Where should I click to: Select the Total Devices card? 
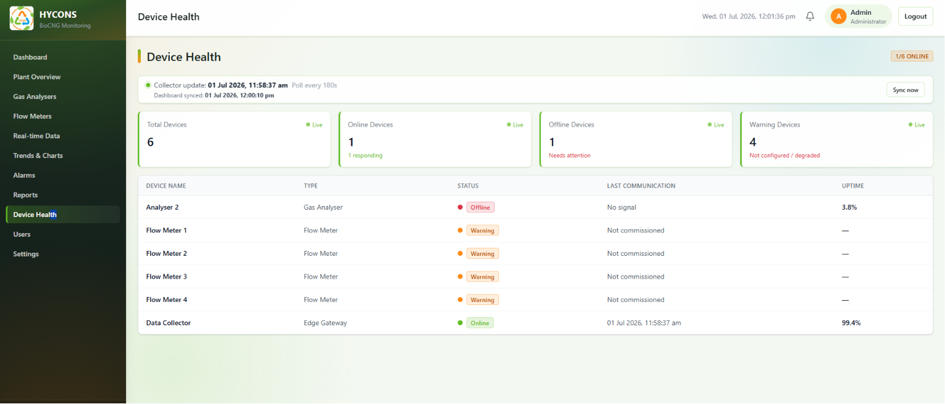coord(234,139)
